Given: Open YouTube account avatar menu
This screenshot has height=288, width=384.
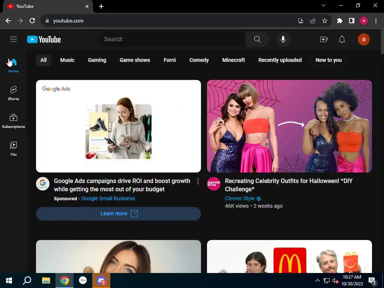Looking at the screenshot, I should pyautogui.click(x=363, y=39).
